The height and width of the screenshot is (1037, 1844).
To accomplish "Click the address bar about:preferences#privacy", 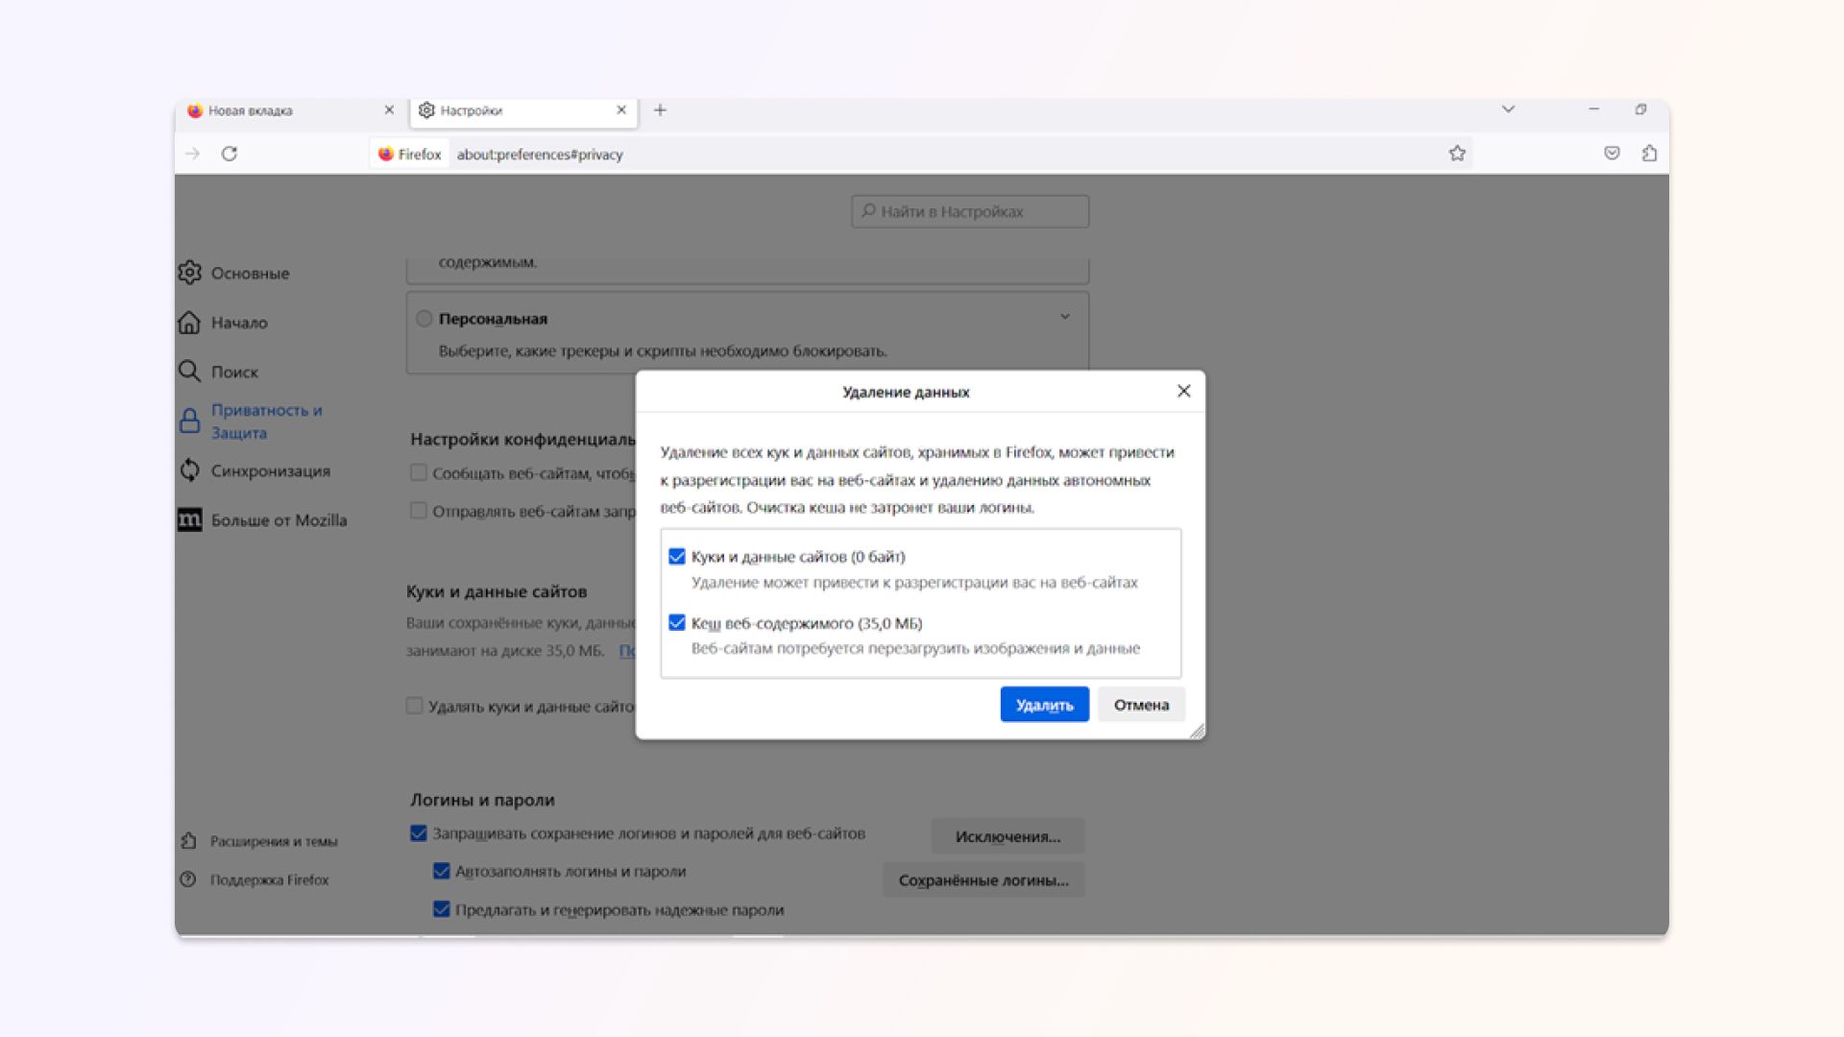I will coord(539,155).
